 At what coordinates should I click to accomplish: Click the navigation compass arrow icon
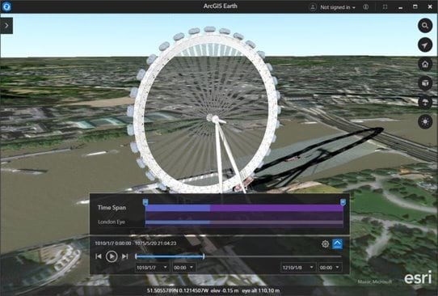point(425,45)
